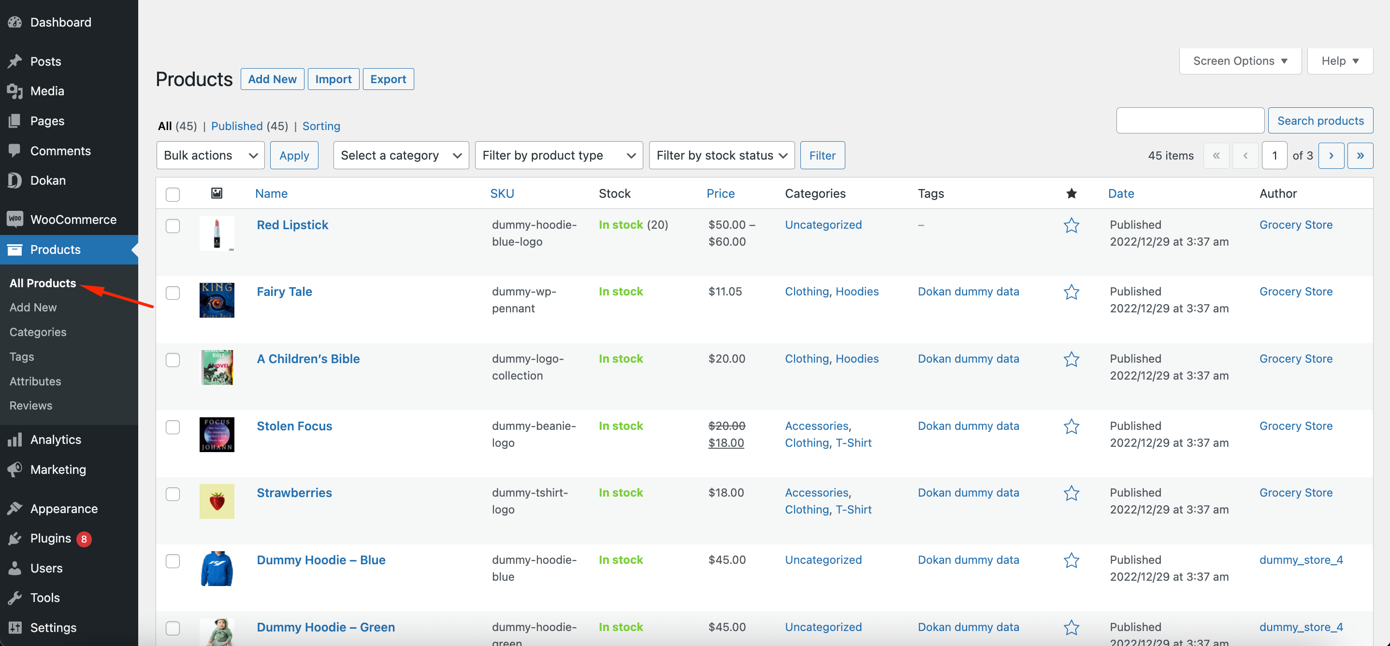Viewport: 1390px width, 646px height.
Task: Open Filter by stock status dropdown
Action: [x=721, y=155]
